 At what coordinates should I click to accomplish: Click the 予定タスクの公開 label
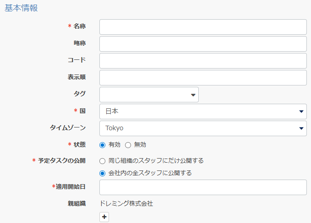coord(62,161)
